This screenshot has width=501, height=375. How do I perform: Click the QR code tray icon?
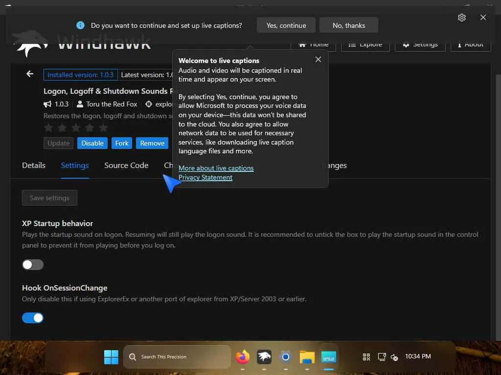[x=366, y=357]
